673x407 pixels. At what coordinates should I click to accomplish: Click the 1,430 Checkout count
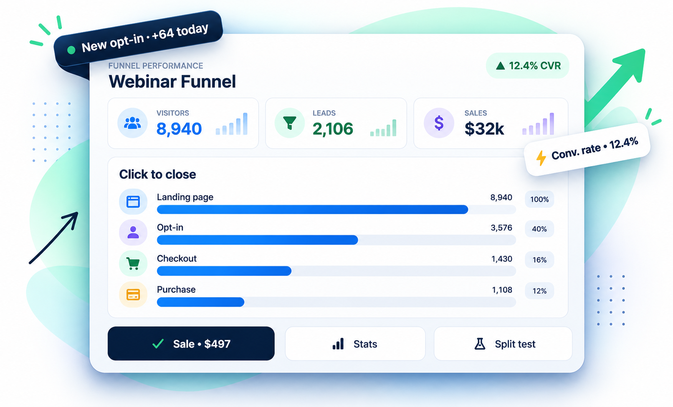point(502,259)
